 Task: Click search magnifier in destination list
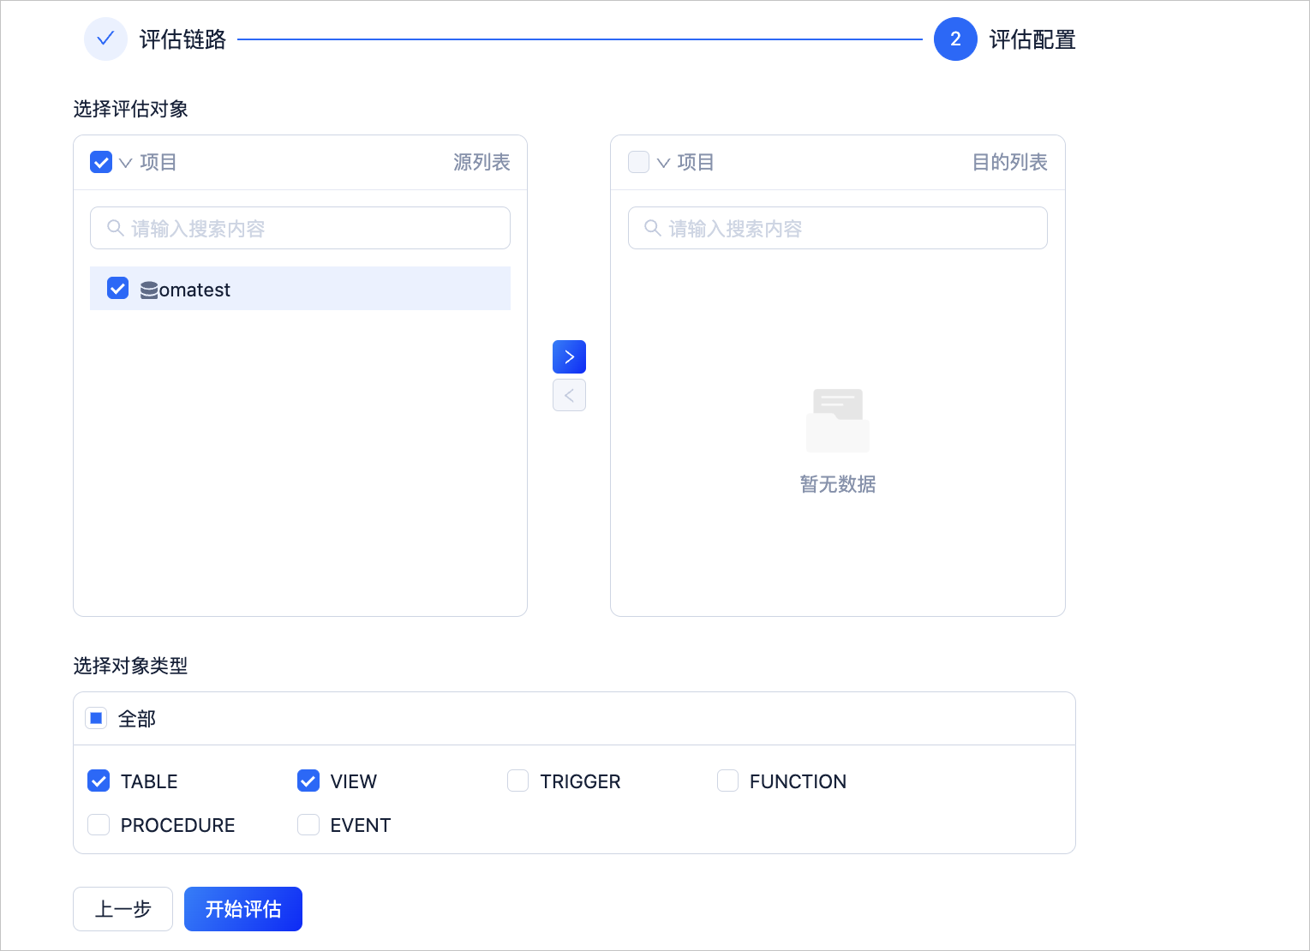coord(653,228)
